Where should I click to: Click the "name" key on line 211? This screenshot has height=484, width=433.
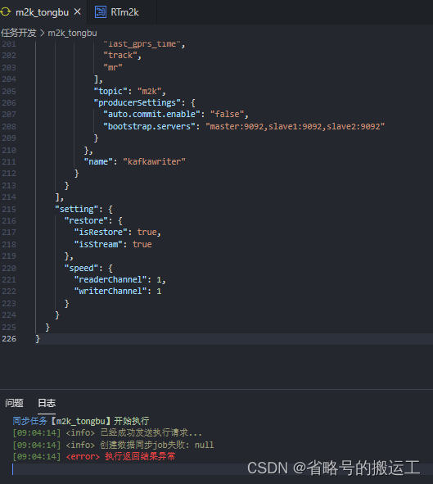point(98,161)
